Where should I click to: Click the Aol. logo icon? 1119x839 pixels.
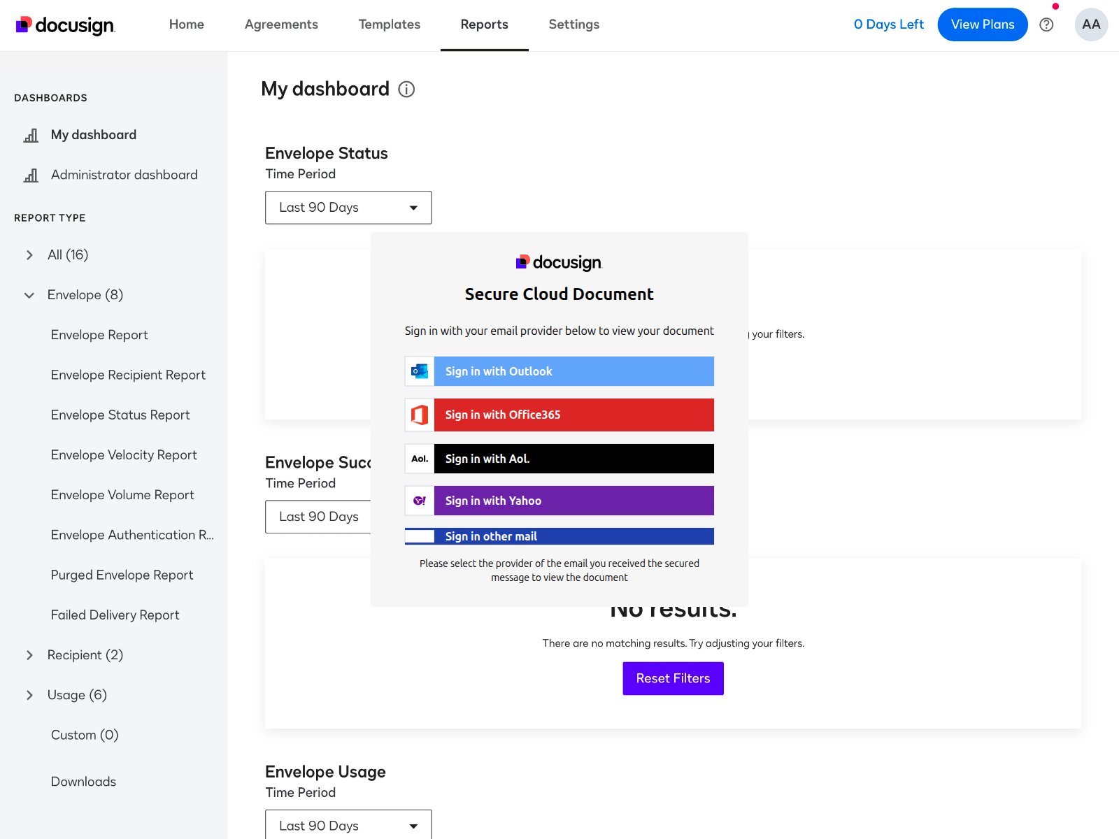point(420,459)
